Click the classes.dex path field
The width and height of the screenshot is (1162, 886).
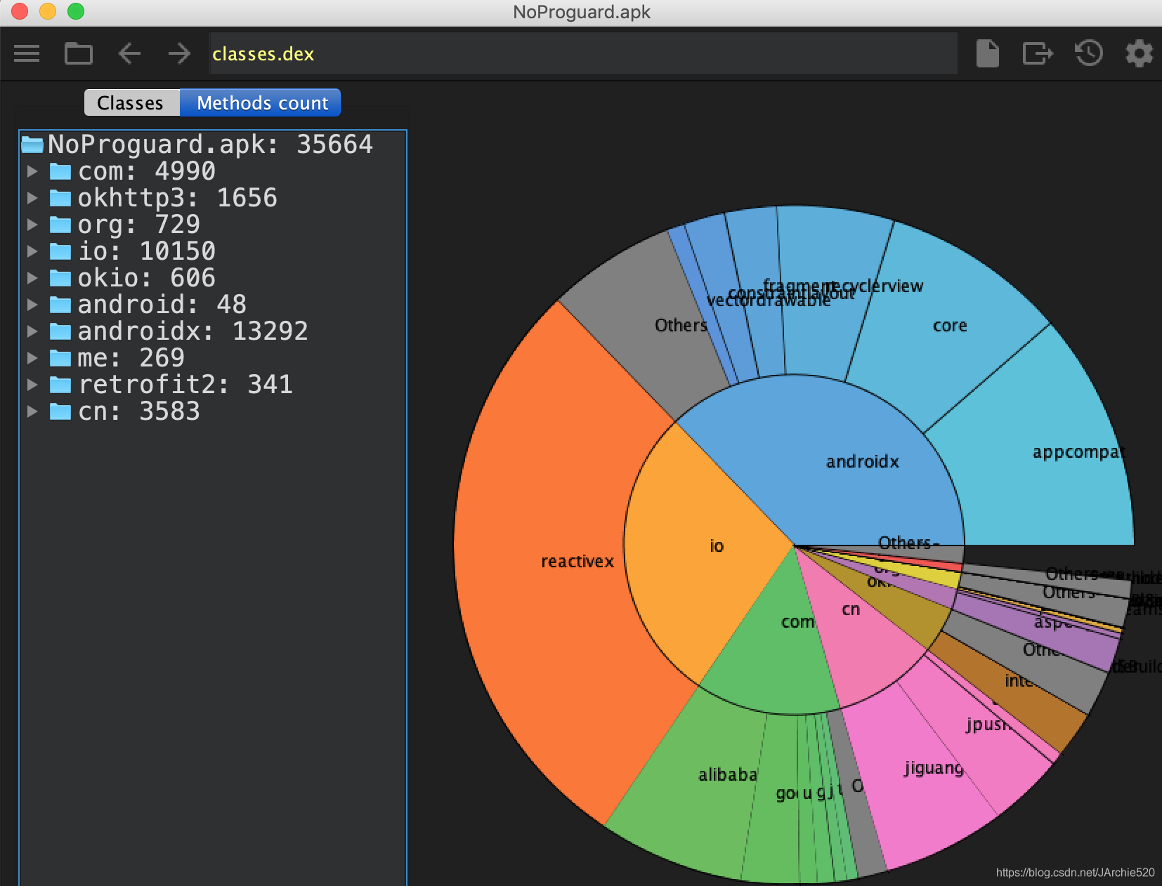coord(583,53)
